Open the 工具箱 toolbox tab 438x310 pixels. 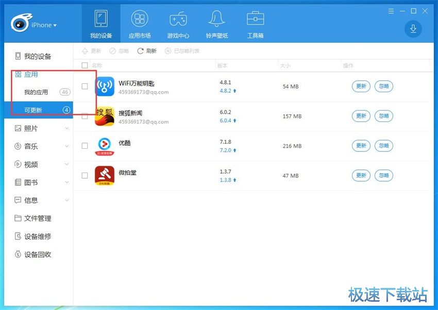[x=255, y=24]
